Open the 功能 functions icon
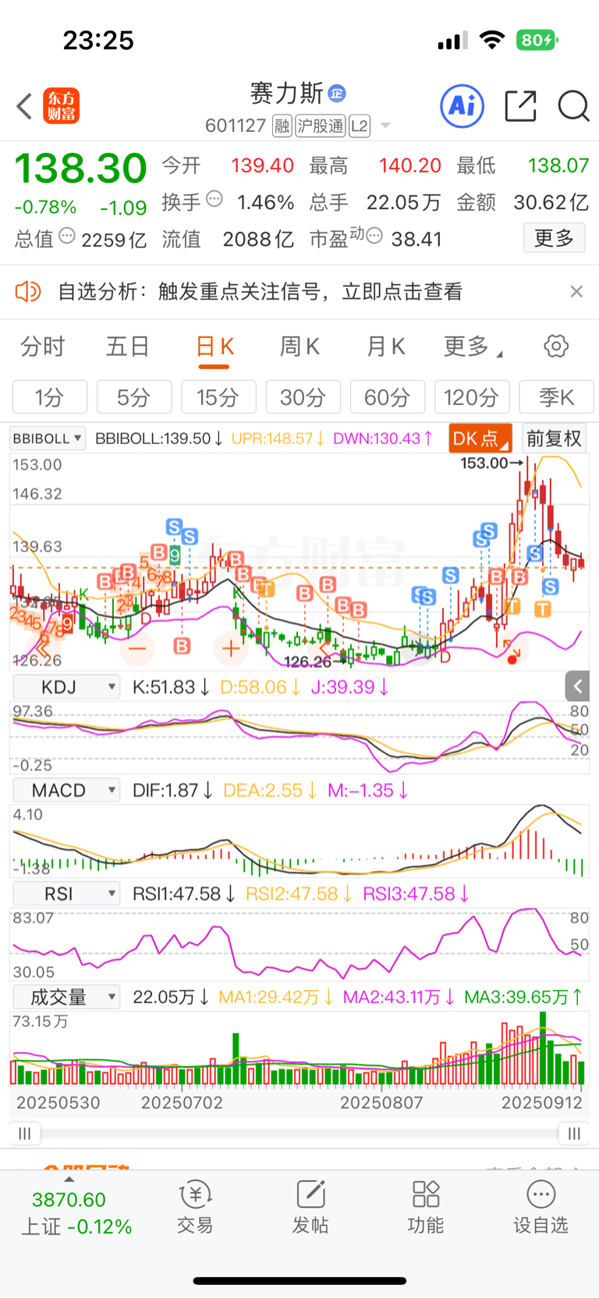The image size is (599, 1298). [426, 1207]
